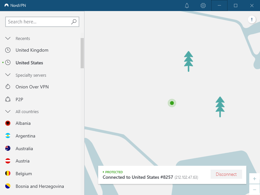
Task: Maximize the NordVPN window
Action: [x=236, y=6]
